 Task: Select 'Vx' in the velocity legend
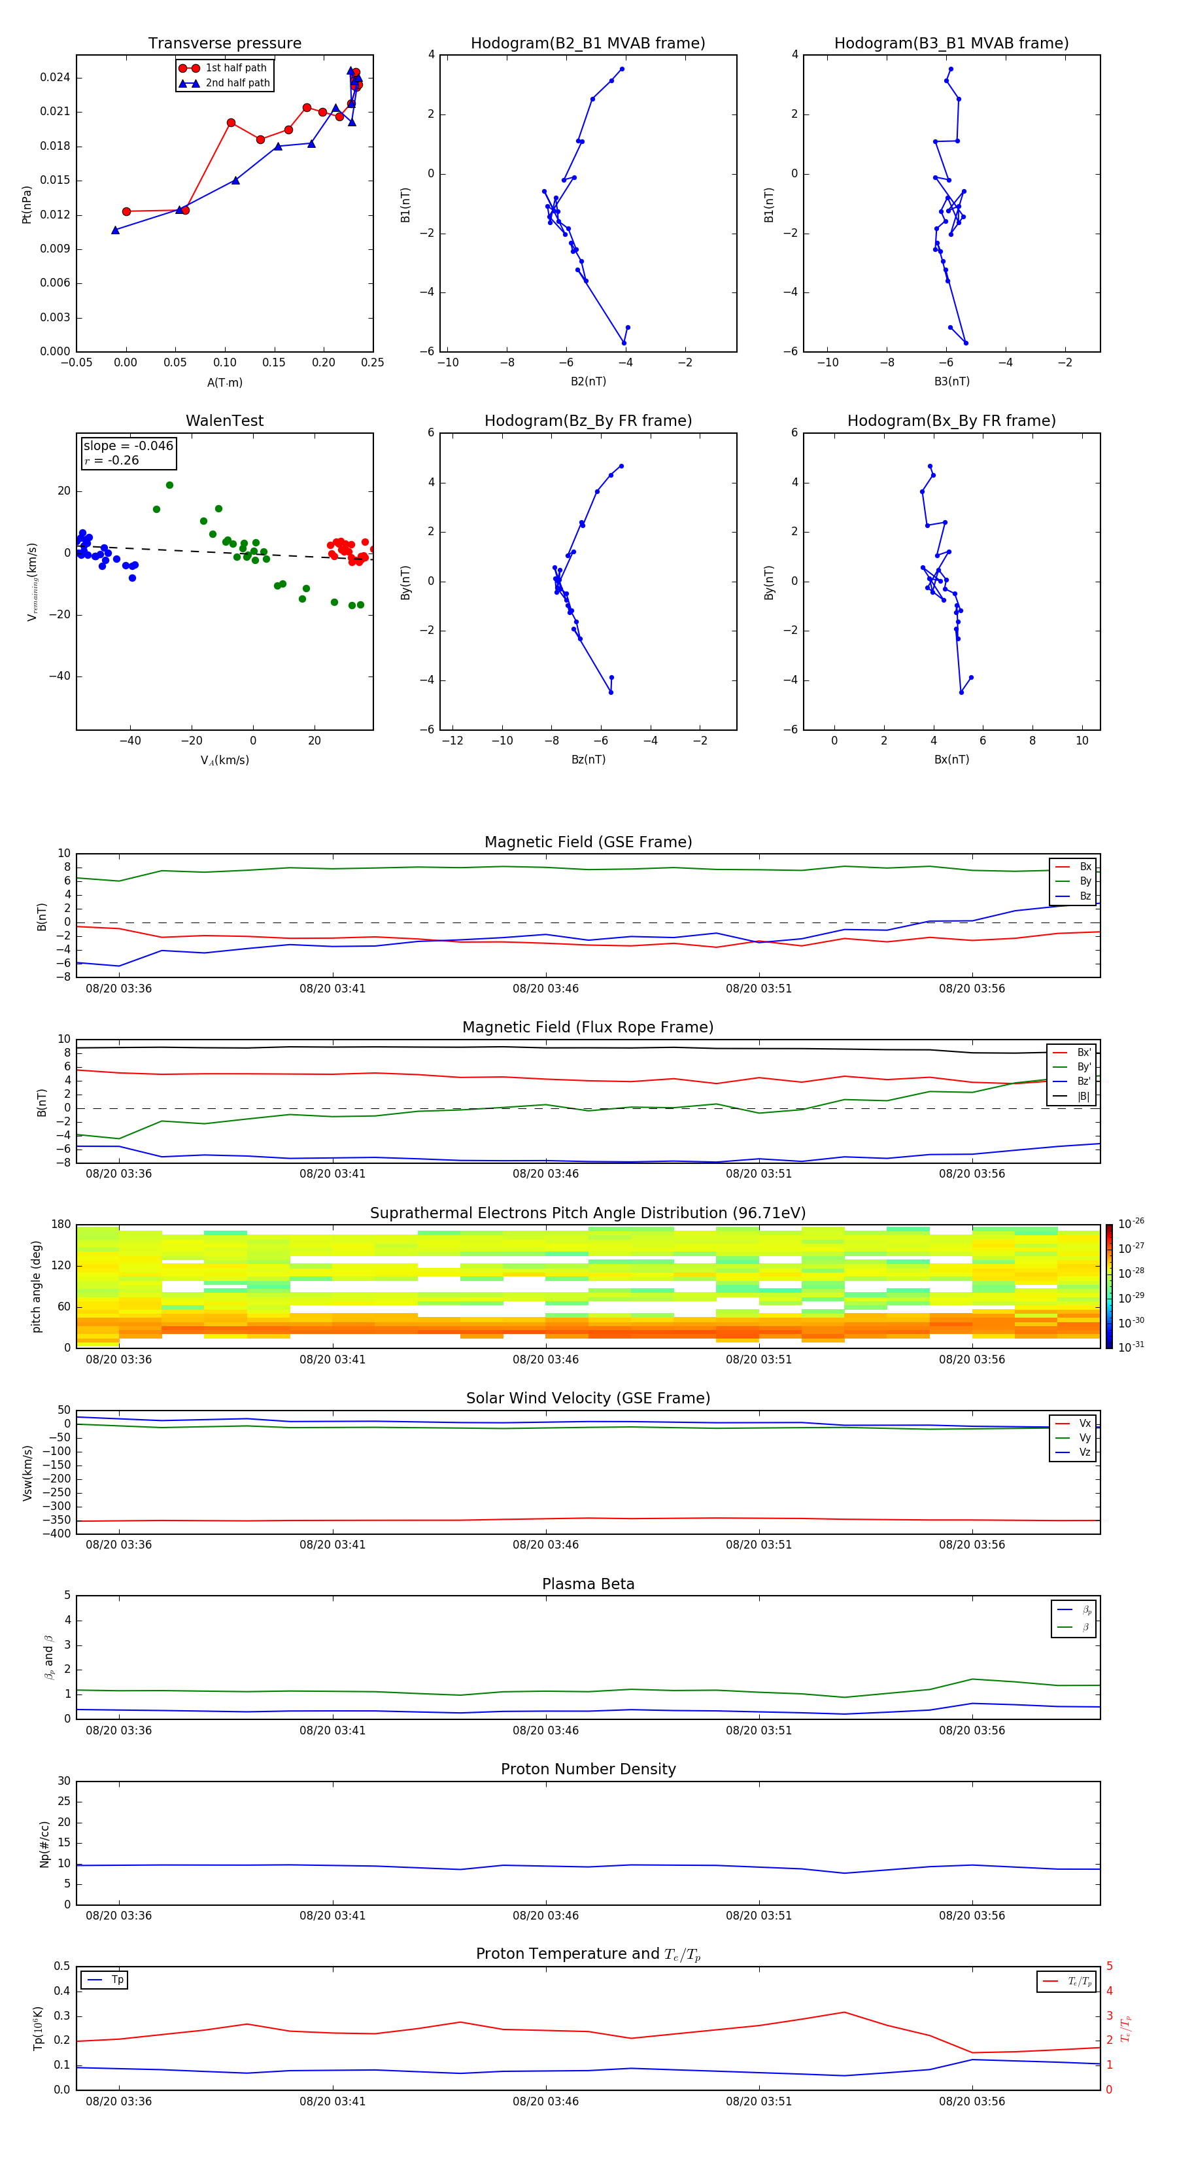point(1074,1423)
